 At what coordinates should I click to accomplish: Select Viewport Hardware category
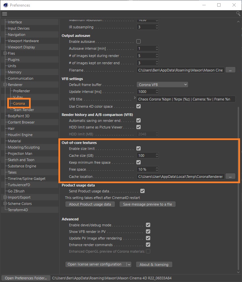click(x=23, y=41)
